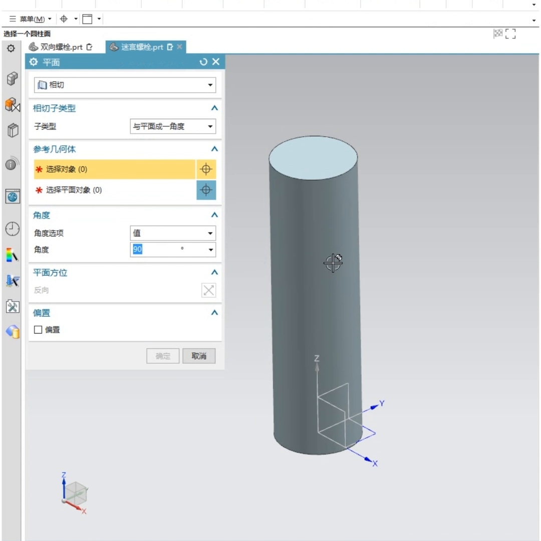Open the rainbow color palette sidebar icon
This screenshot has width=541, height=541.
12,255
